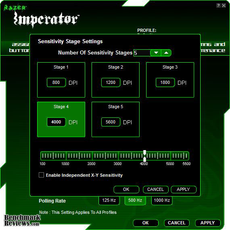Select the Stage 2 panel
Viewport: 230px width, 230px height.
coord(115,80)
